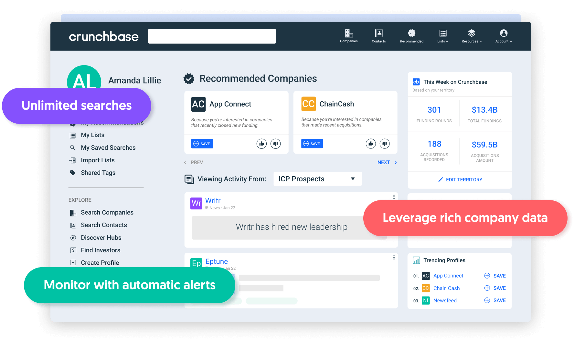Open the three-dot menu on Writr card

pyautogui.click(x=394, y=197)
